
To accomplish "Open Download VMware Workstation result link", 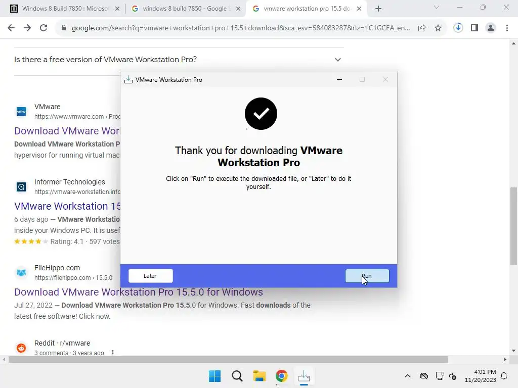I will pyautogui.click(x=67, y=131).
